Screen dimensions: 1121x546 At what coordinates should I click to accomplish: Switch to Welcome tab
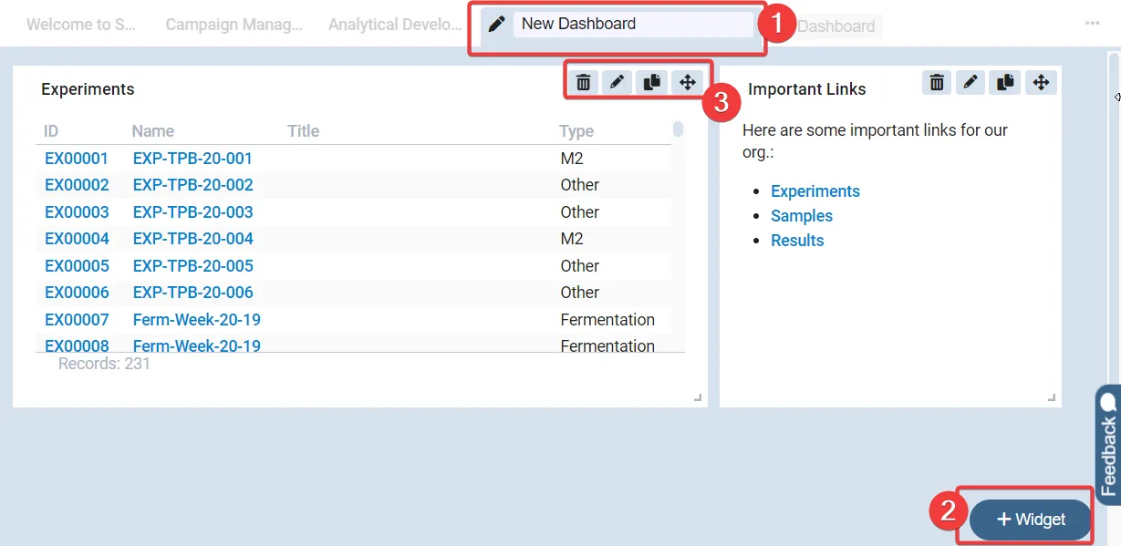(x=81, y=25)
